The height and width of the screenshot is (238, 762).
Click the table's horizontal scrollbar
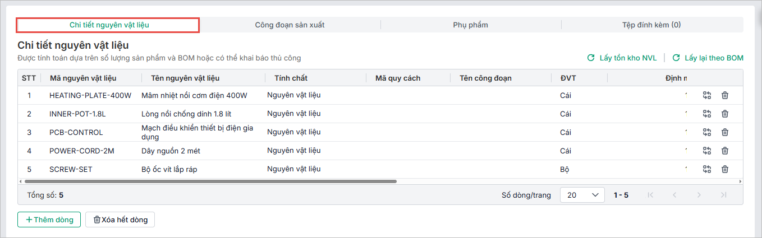click(210, 181)
